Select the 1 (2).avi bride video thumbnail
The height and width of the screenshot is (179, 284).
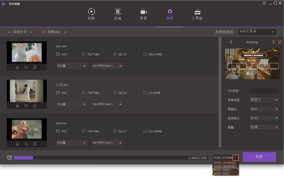(27, 91)
